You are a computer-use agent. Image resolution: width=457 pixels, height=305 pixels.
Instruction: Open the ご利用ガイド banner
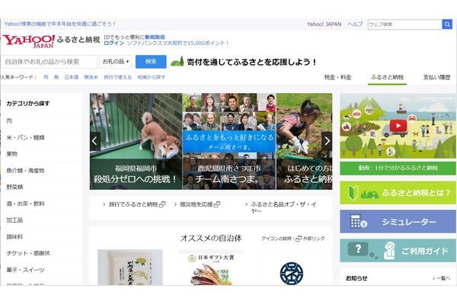[398, 250]
